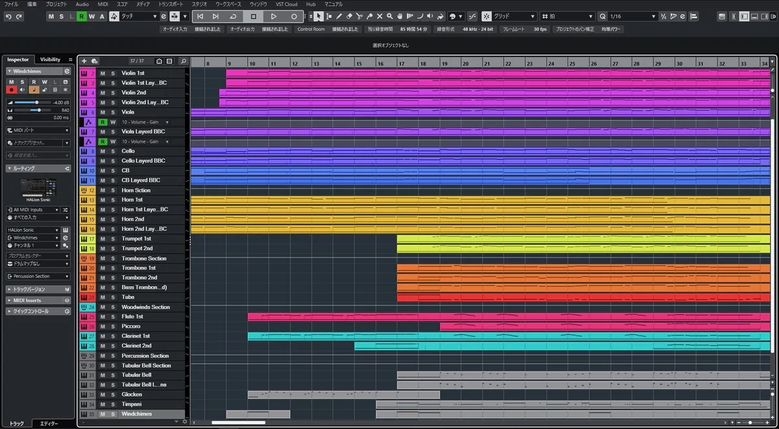Open the snap type グリッド dropdown

click(514, 16)
